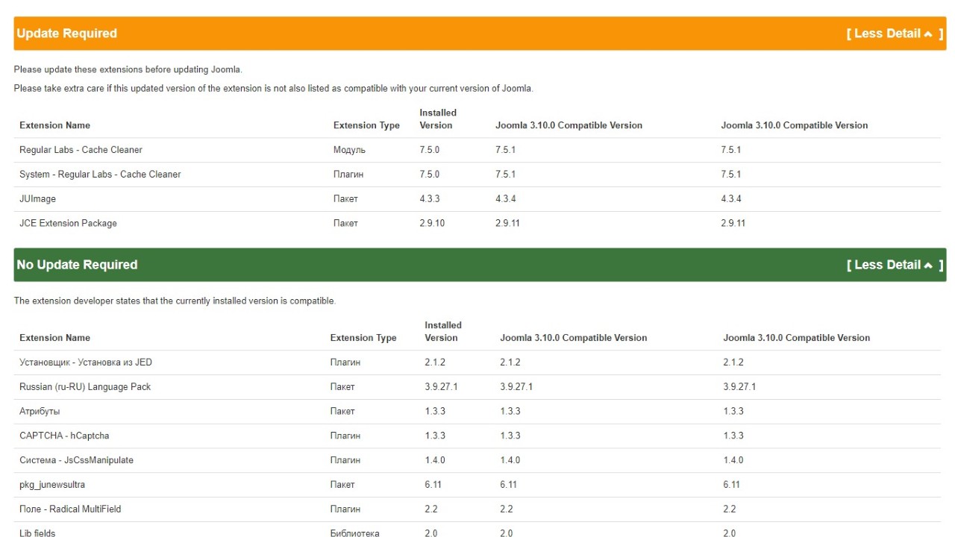Click Installed Version value 2.2 for Radical MultiField

431,509
